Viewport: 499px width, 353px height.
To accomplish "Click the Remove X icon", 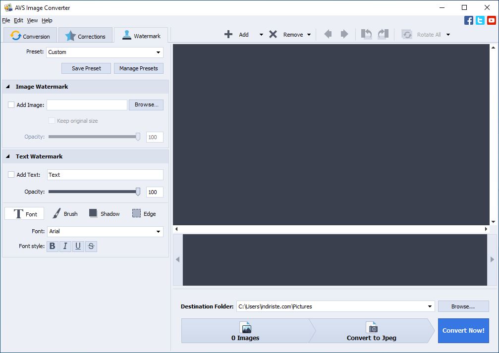I will click(x=273, y=34).
